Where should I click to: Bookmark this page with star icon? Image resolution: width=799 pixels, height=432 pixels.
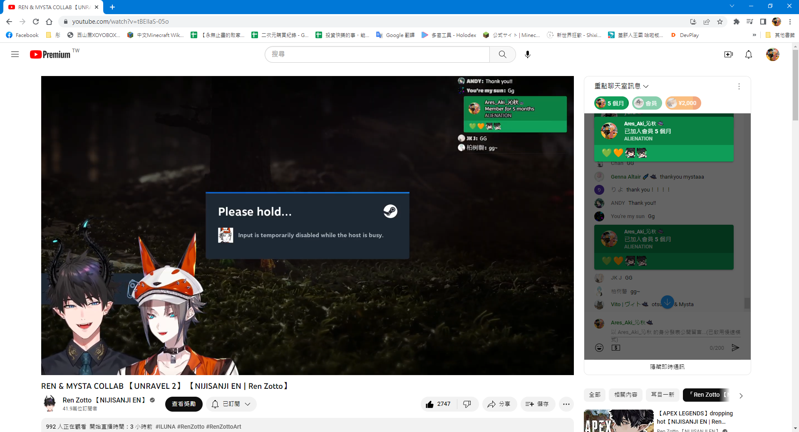coord(720,22)
